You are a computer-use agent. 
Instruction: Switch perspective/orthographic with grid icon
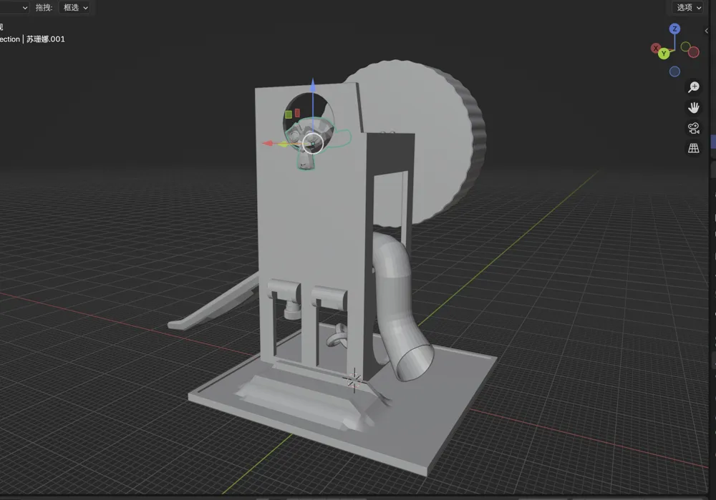pyautogui.click(x=693, y=149)
